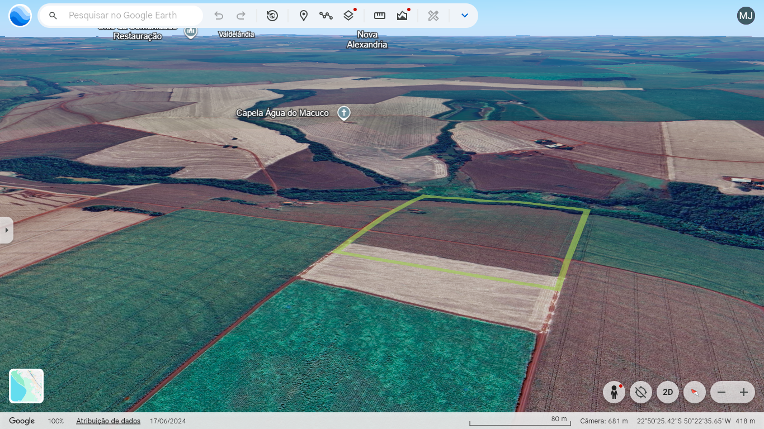Click the map style thumbnail
The image size is (764, 429).
pos(26,386)
